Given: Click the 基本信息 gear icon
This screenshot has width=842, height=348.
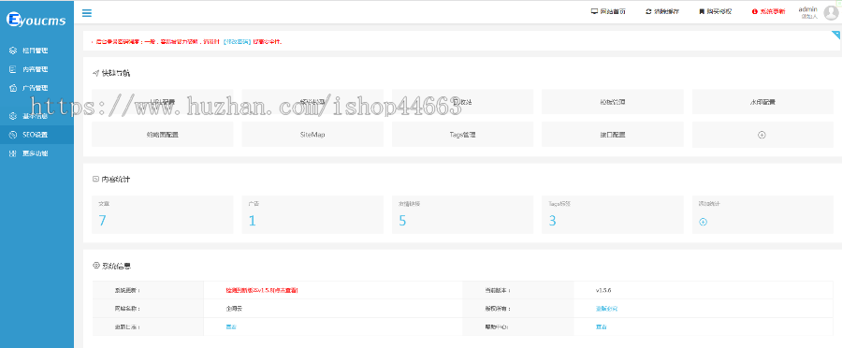Looking at the screenshot, I should (x=13, y=116).
